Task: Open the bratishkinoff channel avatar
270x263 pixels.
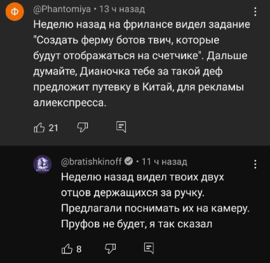Action: pyautogui.click(x=43, y=165)
